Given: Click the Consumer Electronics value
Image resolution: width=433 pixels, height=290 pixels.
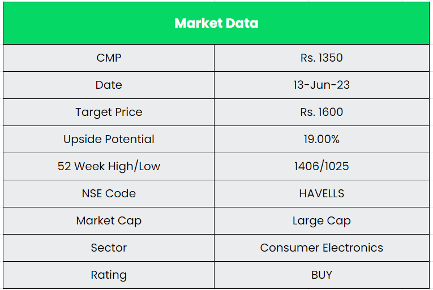Looking at the screenshot, I should click(321, 248).
